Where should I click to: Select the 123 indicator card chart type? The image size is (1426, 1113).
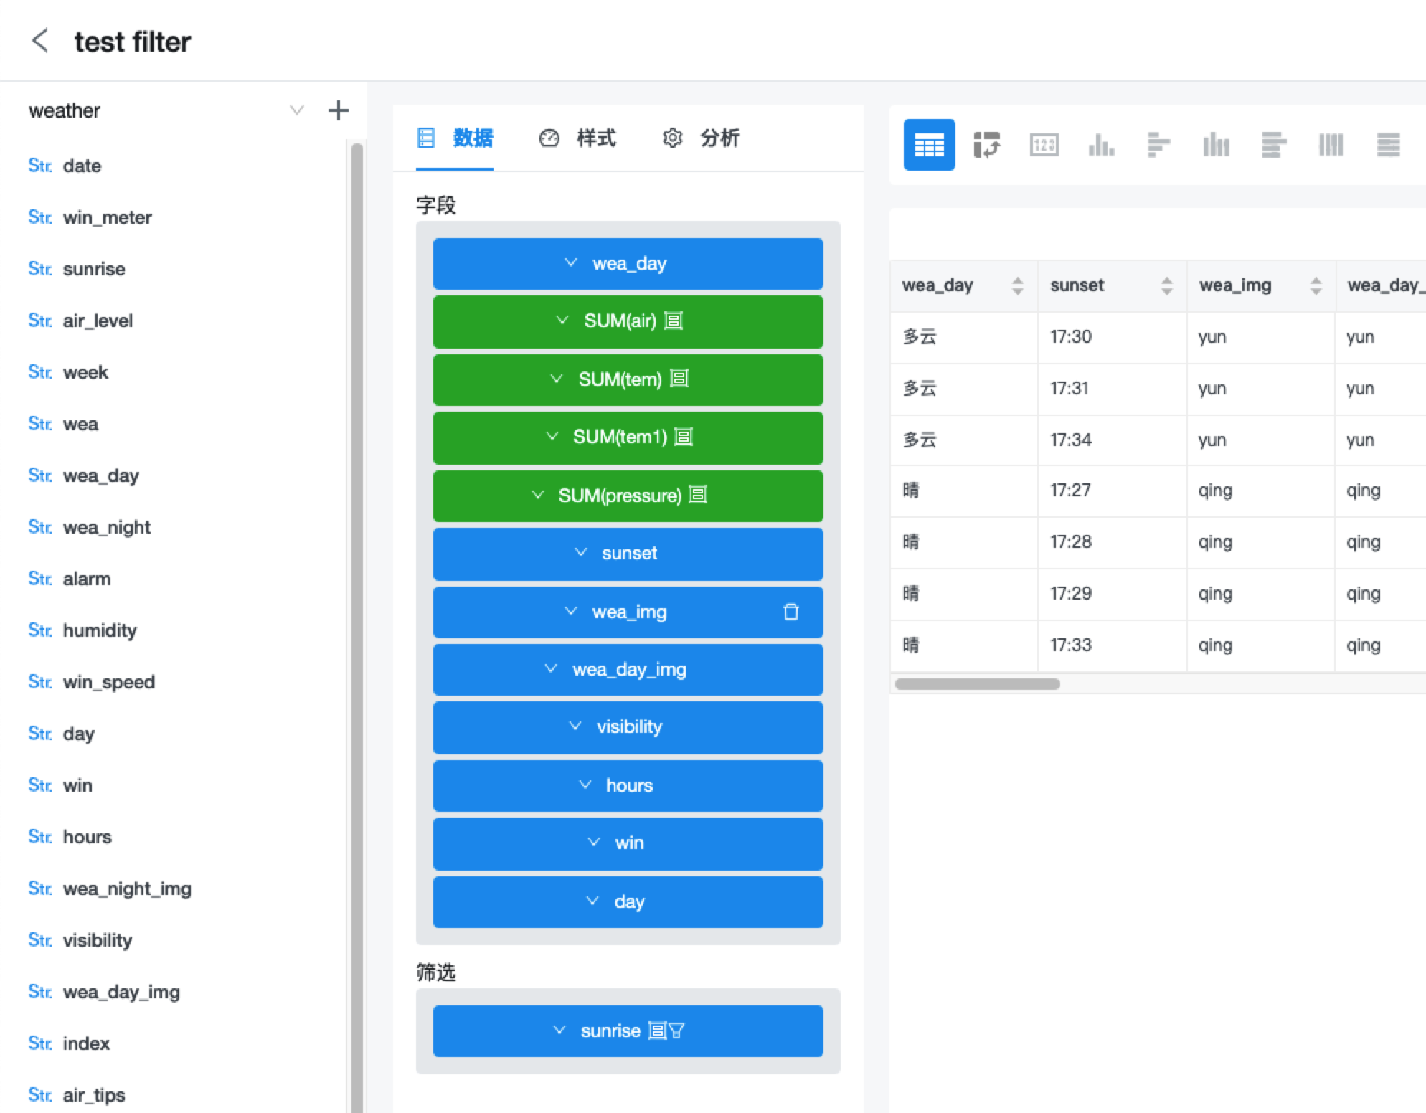pos(1044,145)
